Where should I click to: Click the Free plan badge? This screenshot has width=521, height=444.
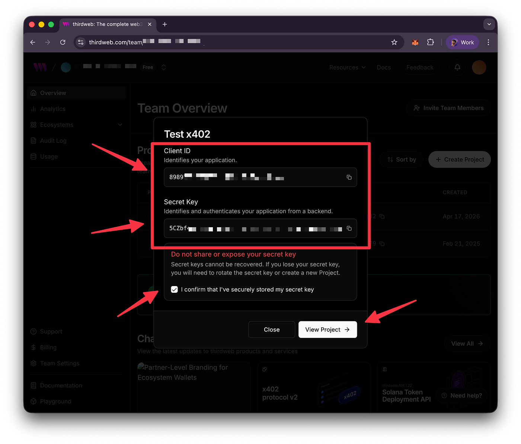(x=148, y=67)
